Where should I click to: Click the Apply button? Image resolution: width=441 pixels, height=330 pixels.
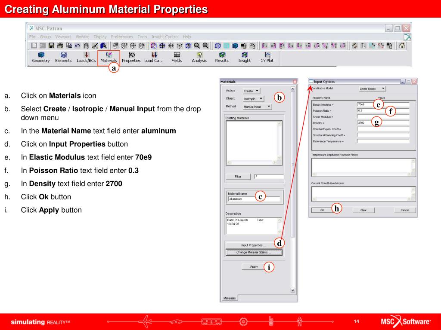[x=254, y=266]
